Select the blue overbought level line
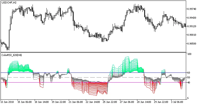Screen dimensions: 200x105 [93, 73]
